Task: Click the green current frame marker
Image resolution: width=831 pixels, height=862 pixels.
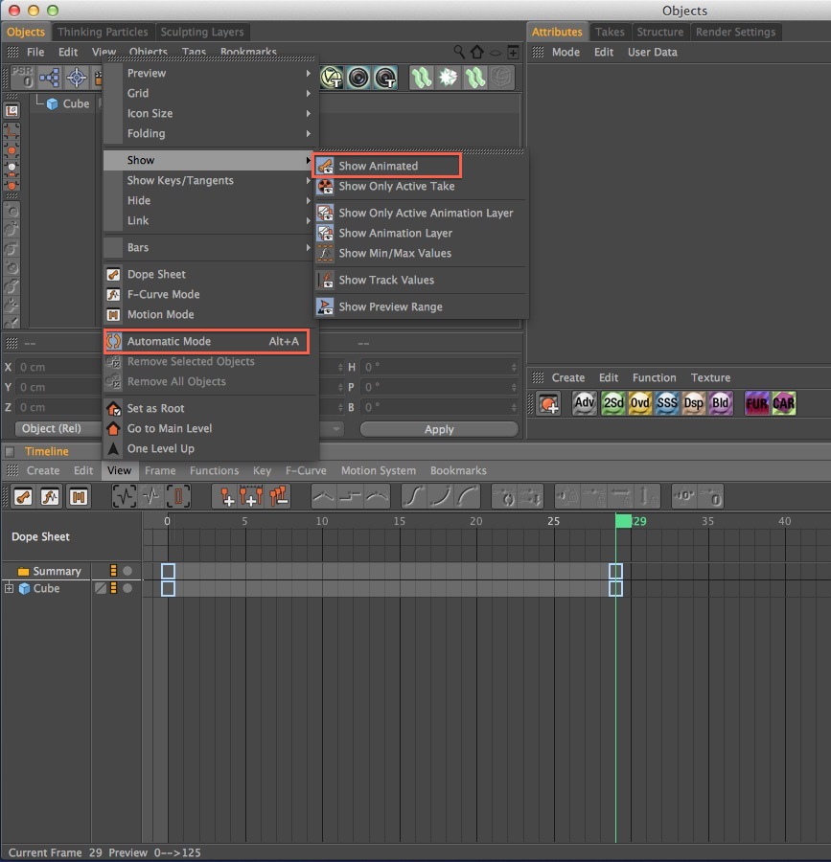Action: point(623,521)
